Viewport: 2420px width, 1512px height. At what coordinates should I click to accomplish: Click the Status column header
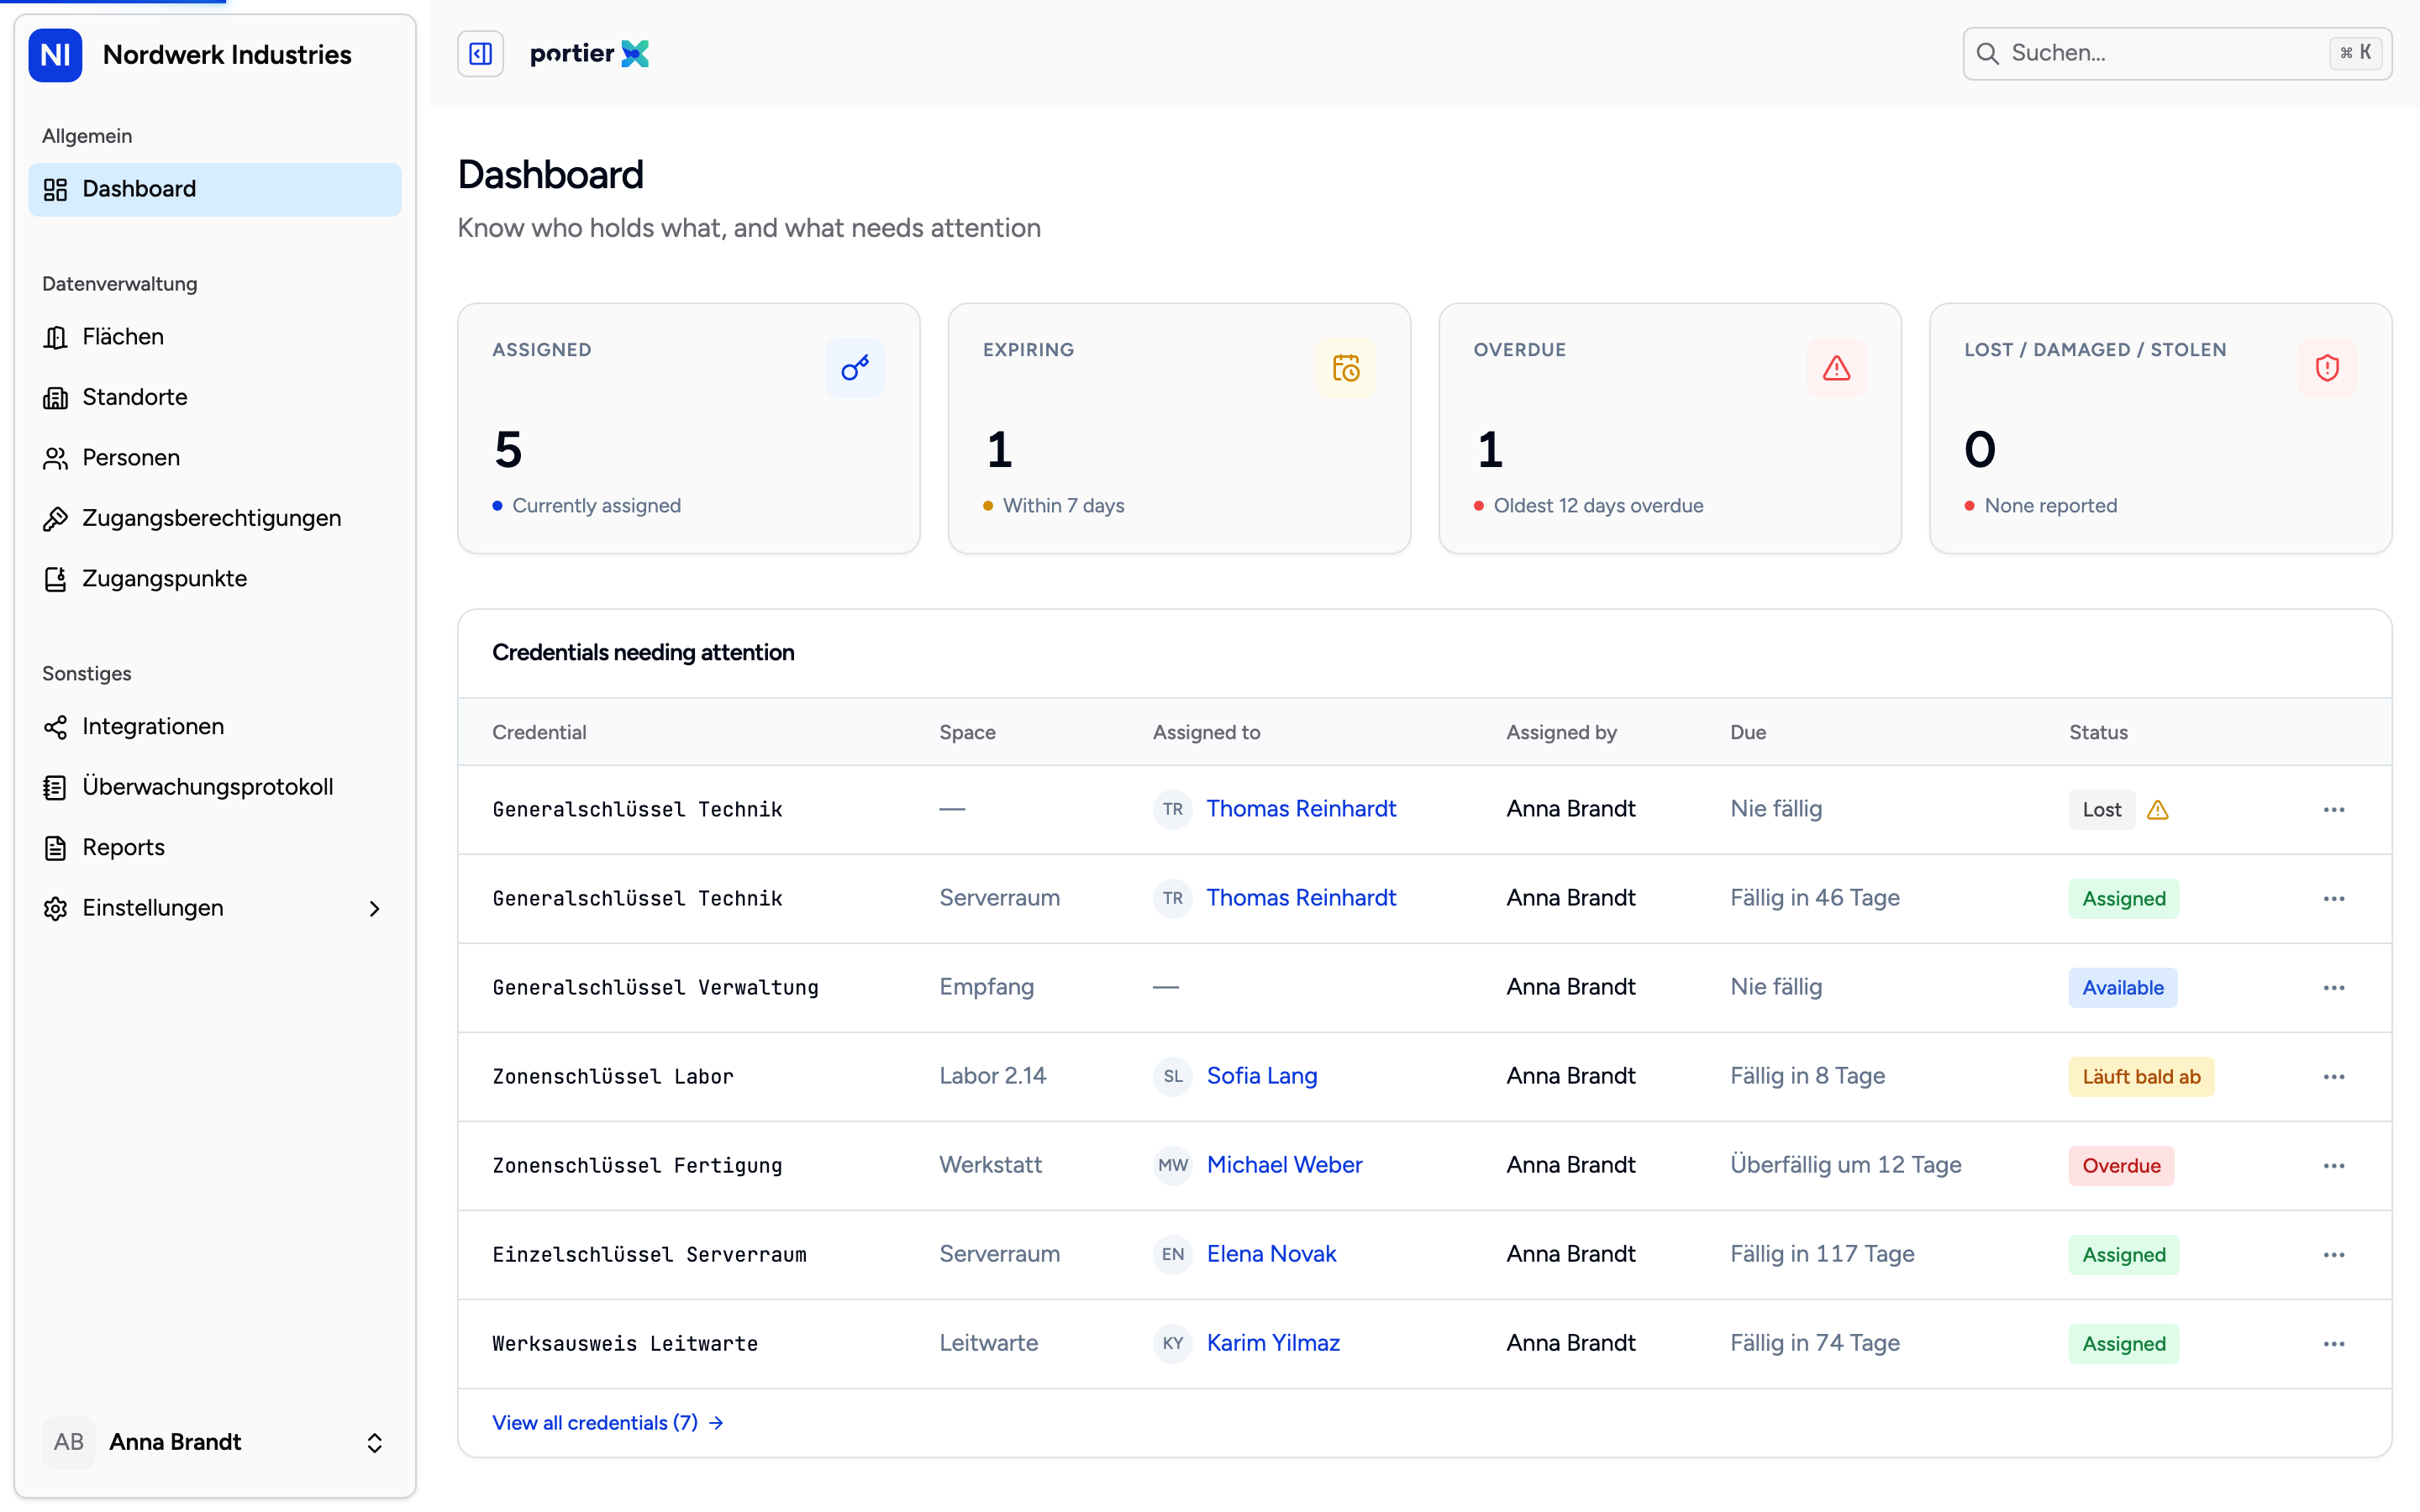click(x=2098, y=732)
